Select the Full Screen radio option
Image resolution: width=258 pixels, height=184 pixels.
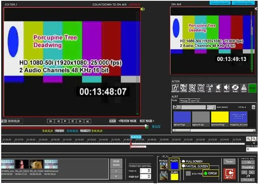click(183, 161)
